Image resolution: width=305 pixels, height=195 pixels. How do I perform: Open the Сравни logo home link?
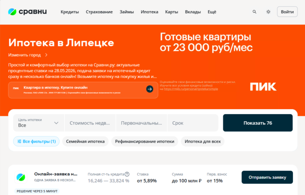pos(27,12)
